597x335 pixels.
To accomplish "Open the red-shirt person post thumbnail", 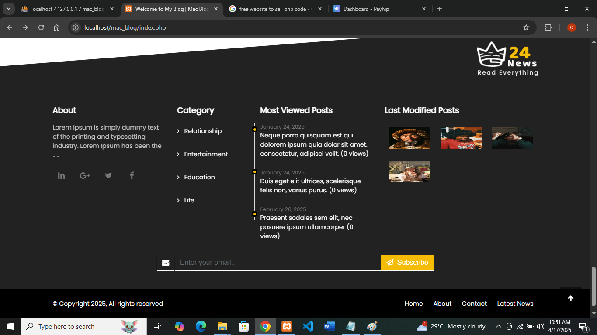I will point(461,138).
